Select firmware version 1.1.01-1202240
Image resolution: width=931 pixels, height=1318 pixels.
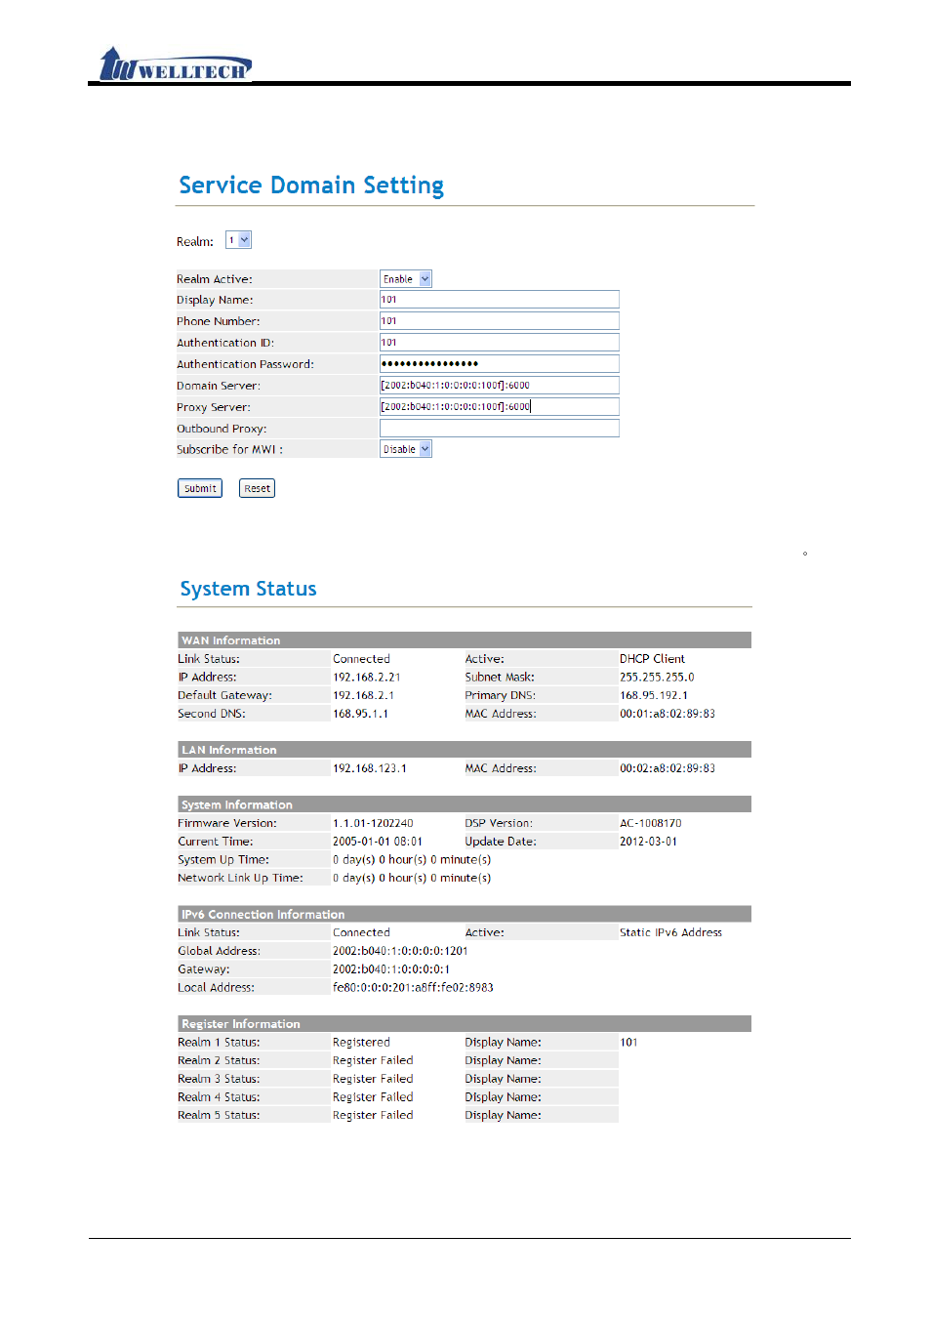point(373,823)
